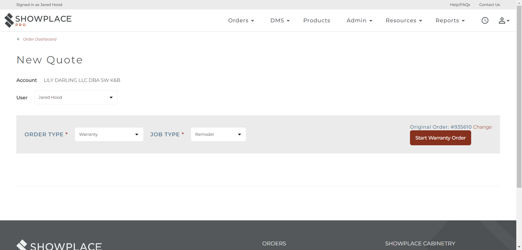Open Help/FAQs link
Screen dimensions: 522x250
point(460,5)
